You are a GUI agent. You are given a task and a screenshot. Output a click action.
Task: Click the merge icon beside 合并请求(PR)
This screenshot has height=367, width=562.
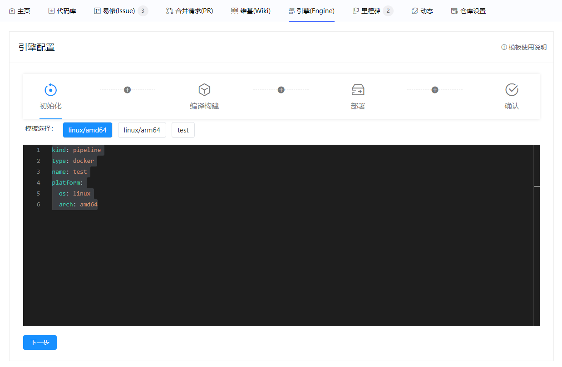pyautogui.click(x=170, y=11)
